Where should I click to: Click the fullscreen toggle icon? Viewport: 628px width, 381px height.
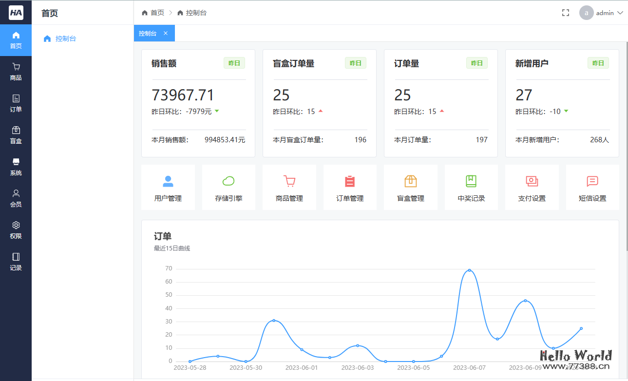coord(565,13)
